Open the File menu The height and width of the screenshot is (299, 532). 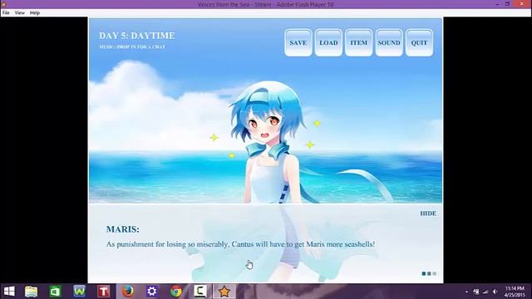point(6,12)
